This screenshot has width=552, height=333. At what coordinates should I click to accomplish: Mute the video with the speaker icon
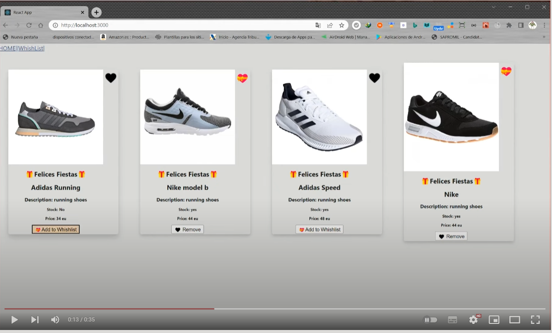(55, 319)
